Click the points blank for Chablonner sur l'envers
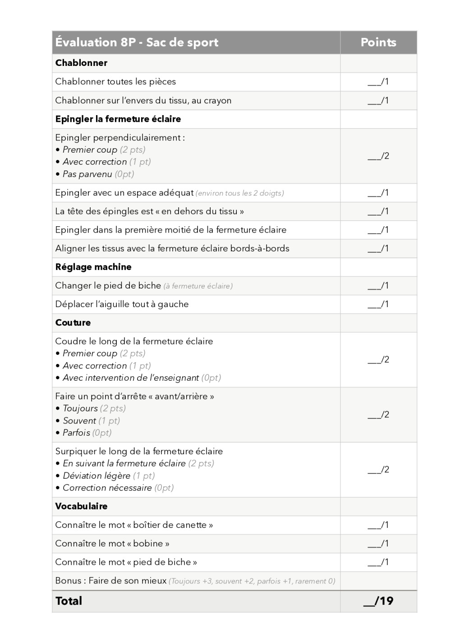 pyautogui.click(x=378, y=100)
